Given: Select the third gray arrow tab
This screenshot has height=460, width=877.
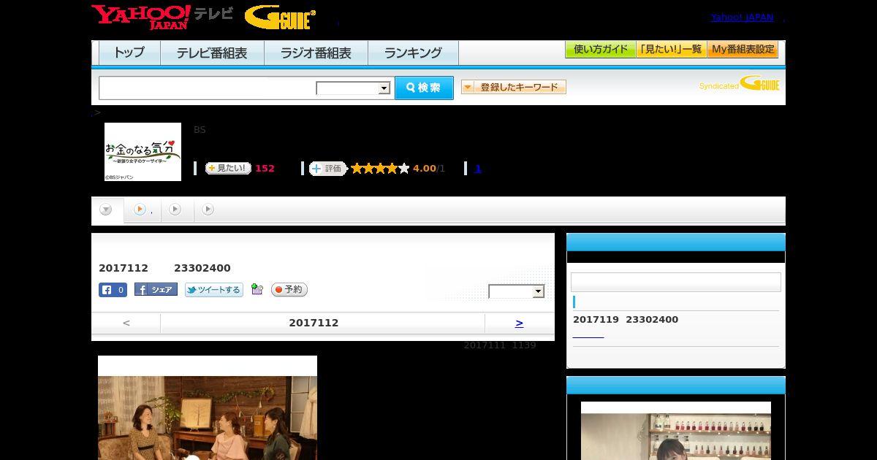Looking at the screenshot, I should pos(175,210).
